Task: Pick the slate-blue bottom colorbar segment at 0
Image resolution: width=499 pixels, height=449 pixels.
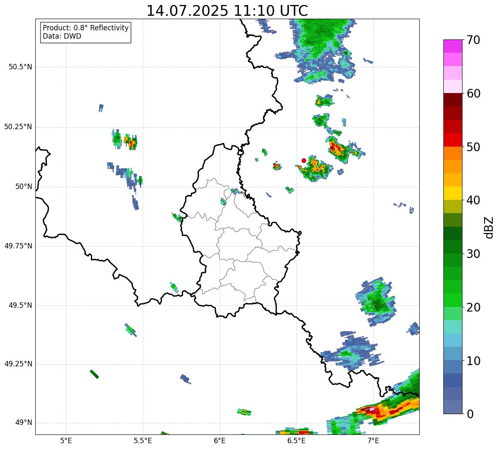Action: tap(453, 407)
